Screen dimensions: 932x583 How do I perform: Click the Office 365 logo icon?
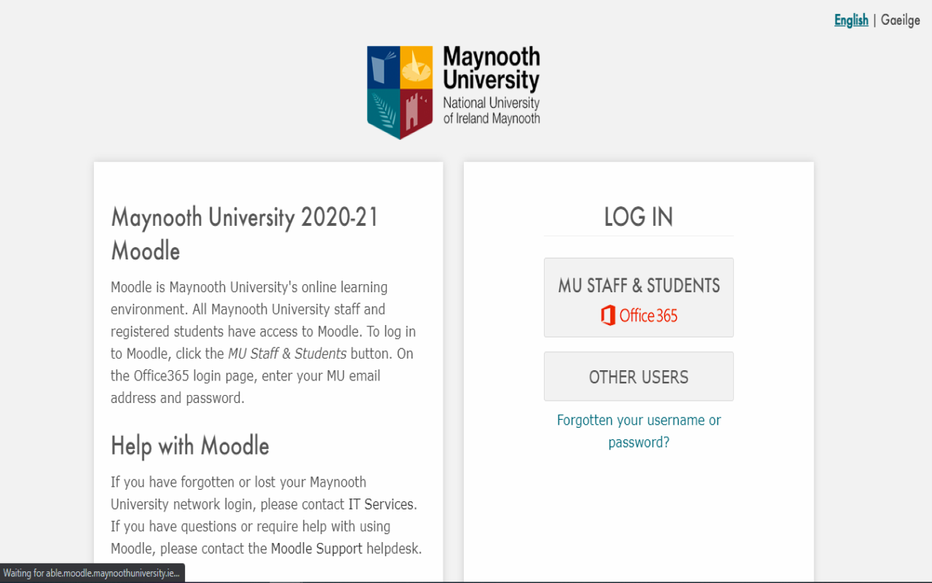[607, 315]
